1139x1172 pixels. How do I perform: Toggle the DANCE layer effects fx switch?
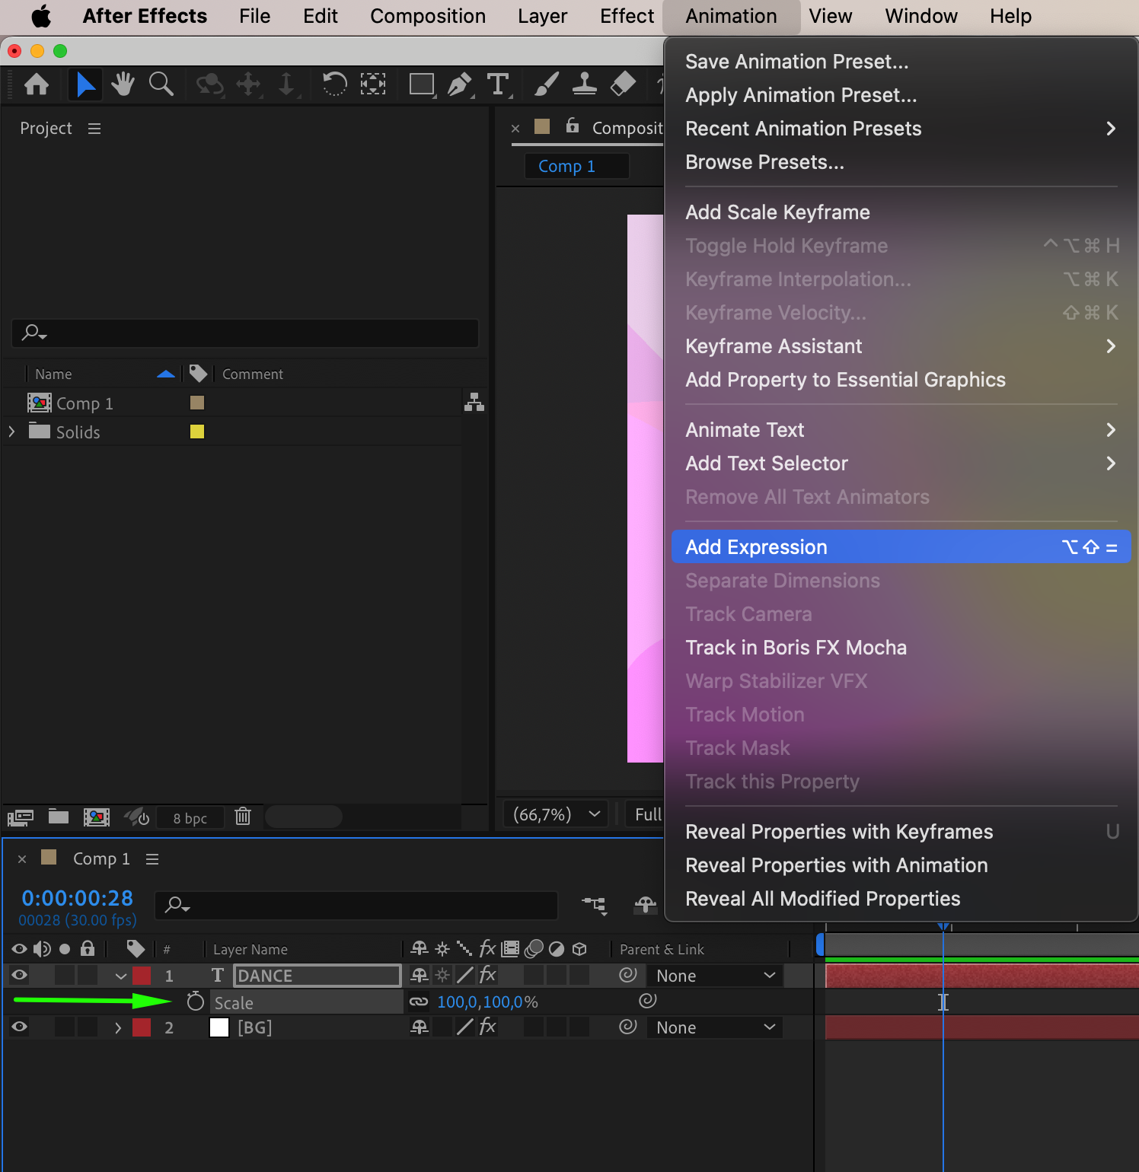(488, 975)
